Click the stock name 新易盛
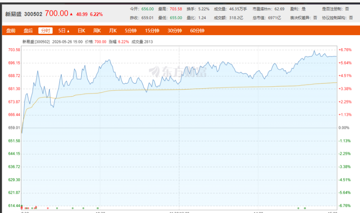This screenshot has height=213, width=360. (13, 14)
